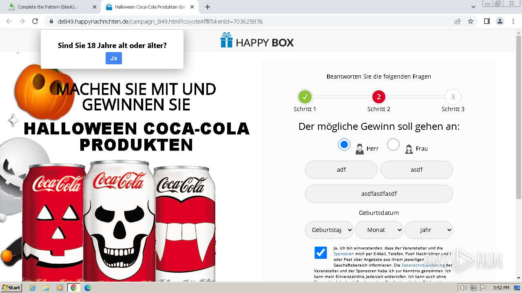Click the network tray icon

(x=473, y=288)
